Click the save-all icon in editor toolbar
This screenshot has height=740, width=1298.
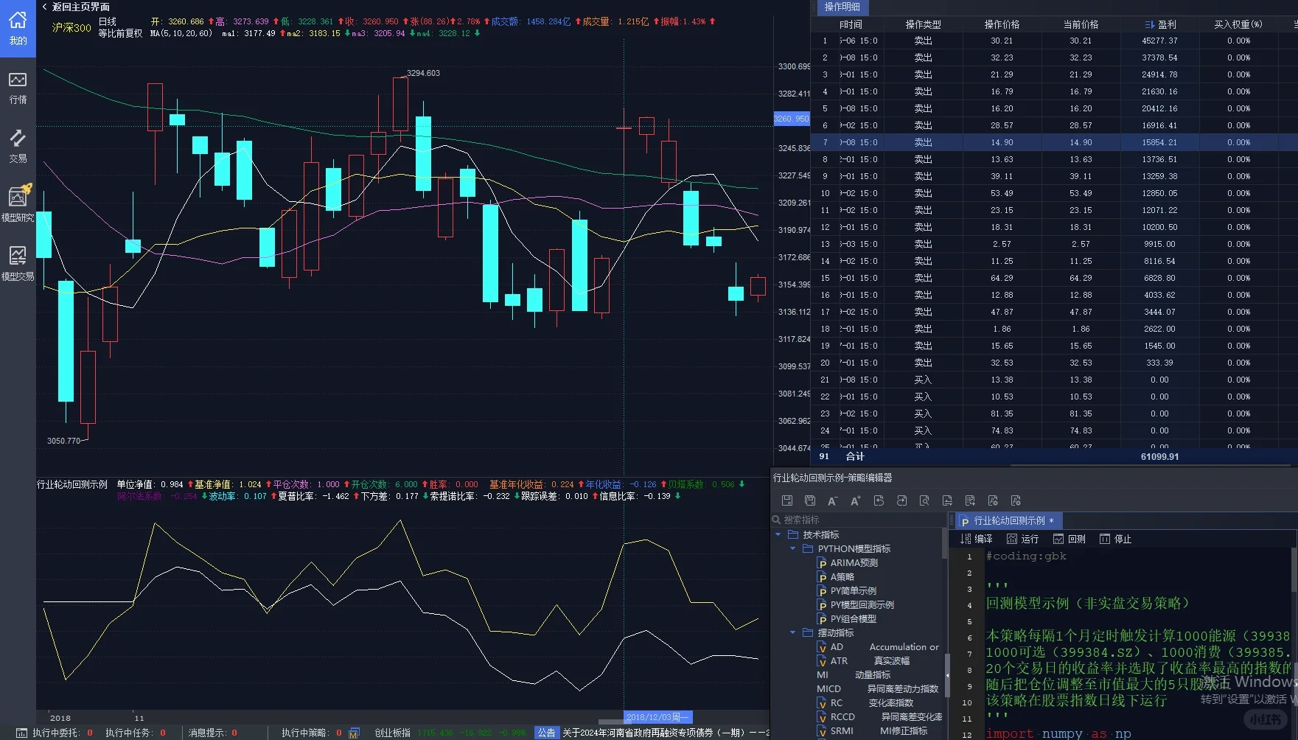(810, 500)
